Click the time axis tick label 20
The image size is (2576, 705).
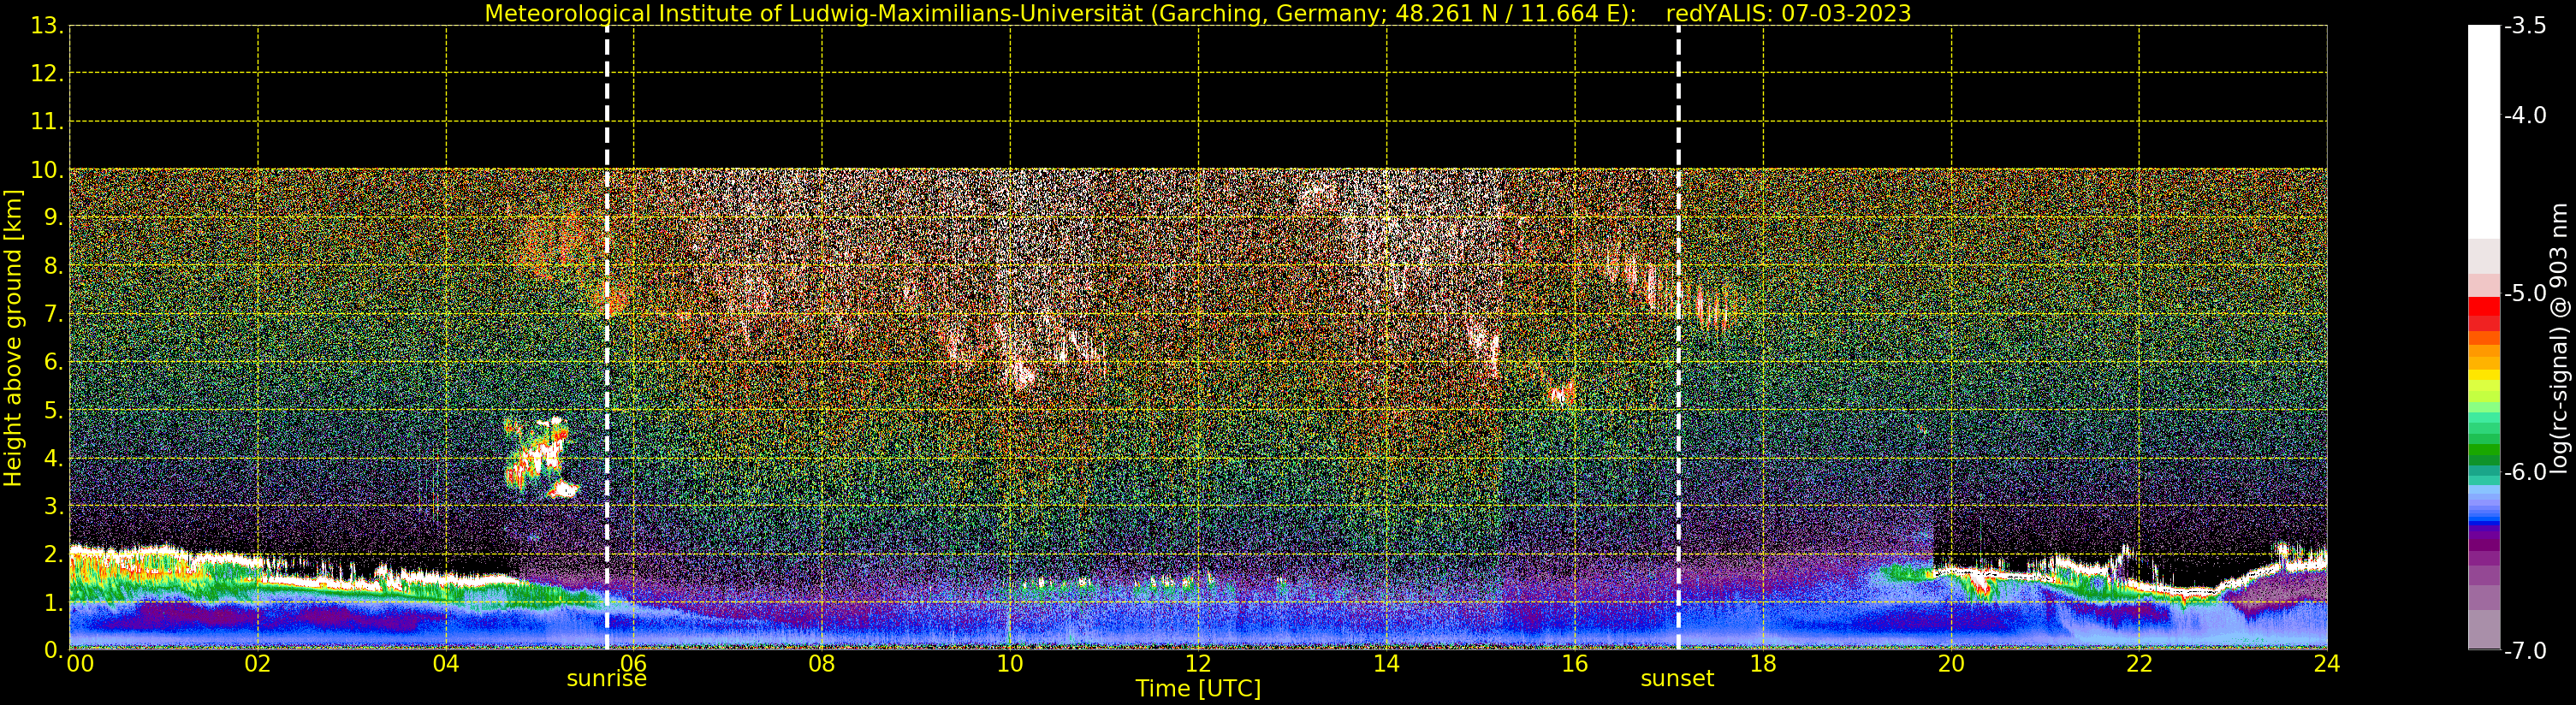(1951, 664)
